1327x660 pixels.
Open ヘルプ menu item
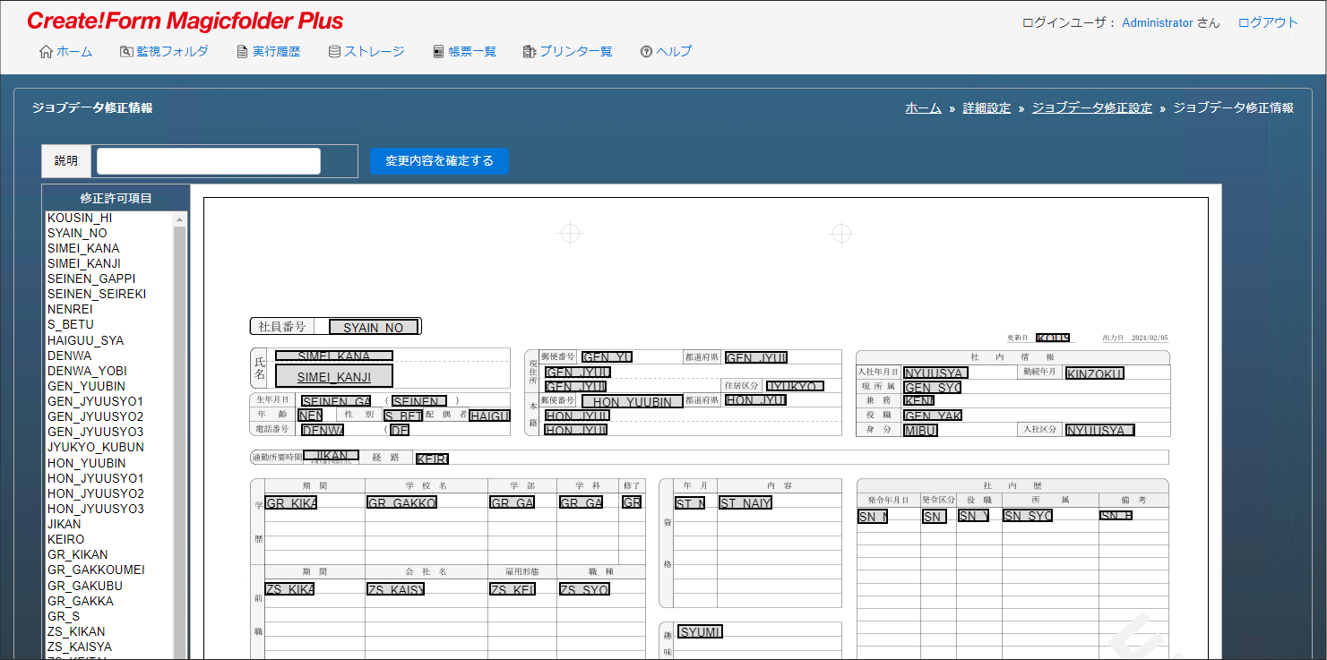tap(674, 52)
